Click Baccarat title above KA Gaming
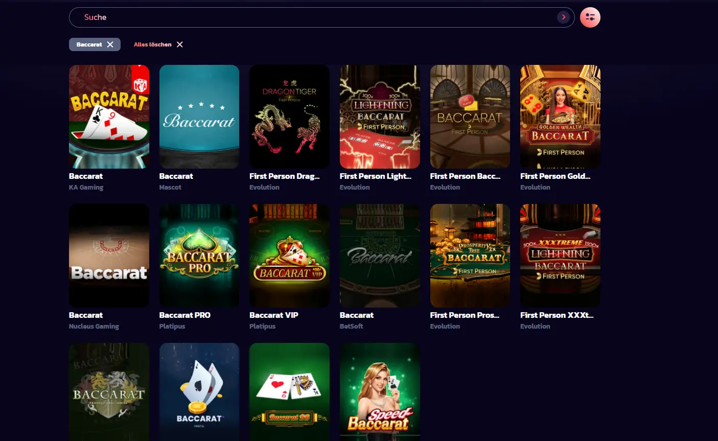This screenshot has width=718, height=441. (x=86, y=176)
